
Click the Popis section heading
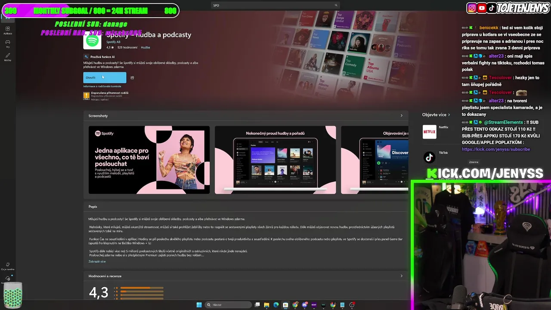coord(93,207)
